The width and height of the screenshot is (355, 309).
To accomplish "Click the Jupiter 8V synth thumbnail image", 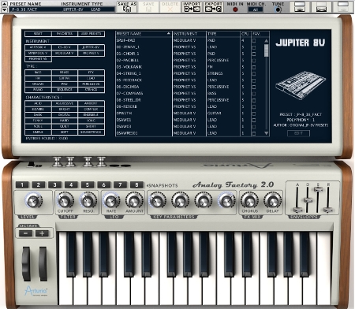I will click(x=301, y=85).
